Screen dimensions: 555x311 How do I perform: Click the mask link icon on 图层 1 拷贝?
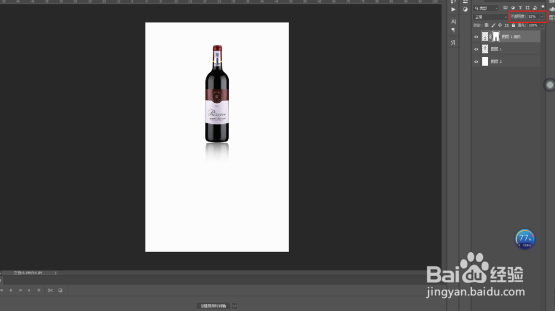(491, 37)
